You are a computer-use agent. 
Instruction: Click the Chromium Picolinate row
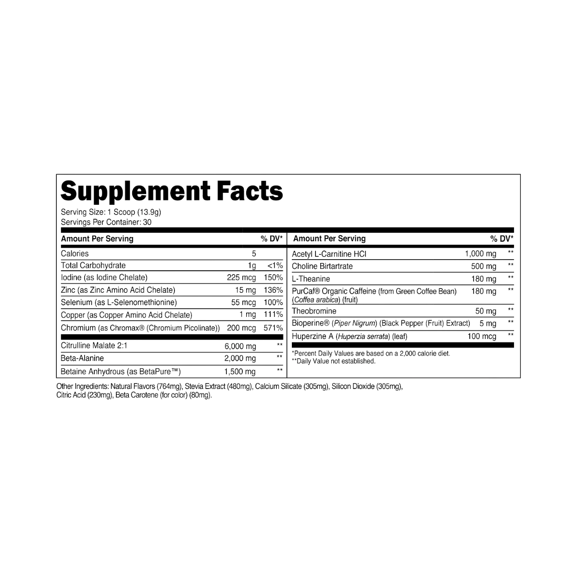click(140, 328)
